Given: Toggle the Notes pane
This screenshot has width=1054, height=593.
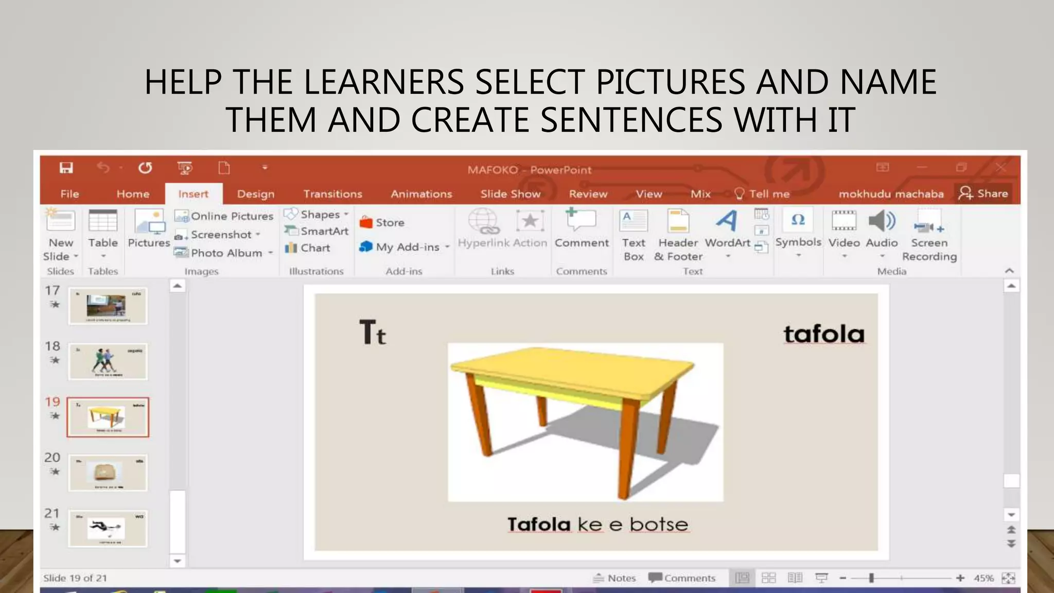Looking at the screenshot, I should pyautogui.click(x=614, y=578).
